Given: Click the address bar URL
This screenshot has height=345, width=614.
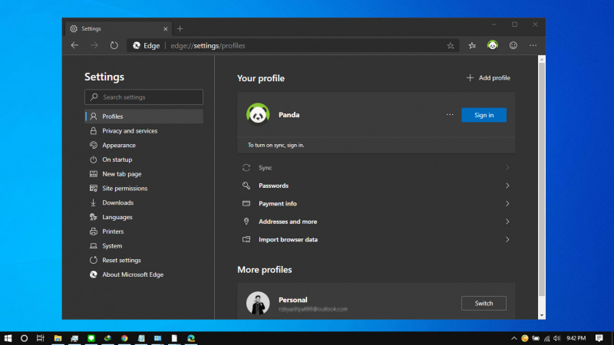Looking at the screenshot, I should click(x=207, y=46).
